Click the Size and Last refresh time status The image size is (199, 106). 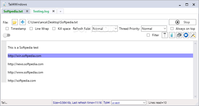77,103
